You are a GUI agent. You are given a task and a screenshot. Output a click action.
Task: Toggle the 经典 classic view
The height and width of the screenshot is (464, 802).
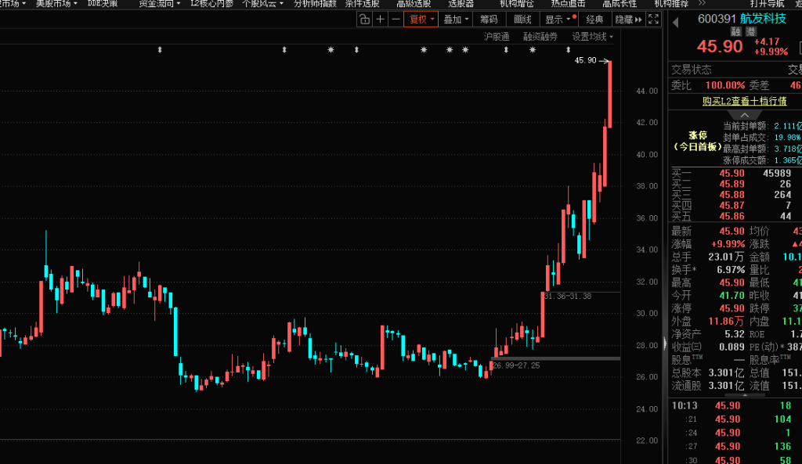594,20
